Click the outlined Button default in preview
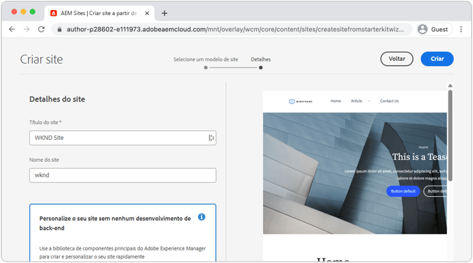The height and width of the screenshot is (263, 473). click(435, 191)
